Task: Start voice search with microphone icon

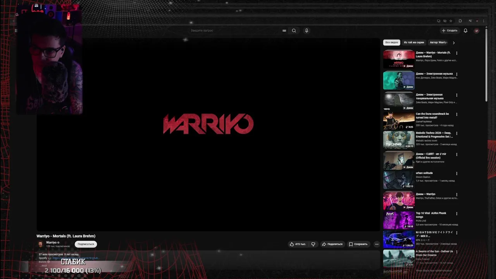Action: point(307,31)
